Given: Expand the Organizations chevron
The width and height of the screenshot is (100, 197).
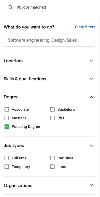Looking at the screenshot, I should coord(91,185).
